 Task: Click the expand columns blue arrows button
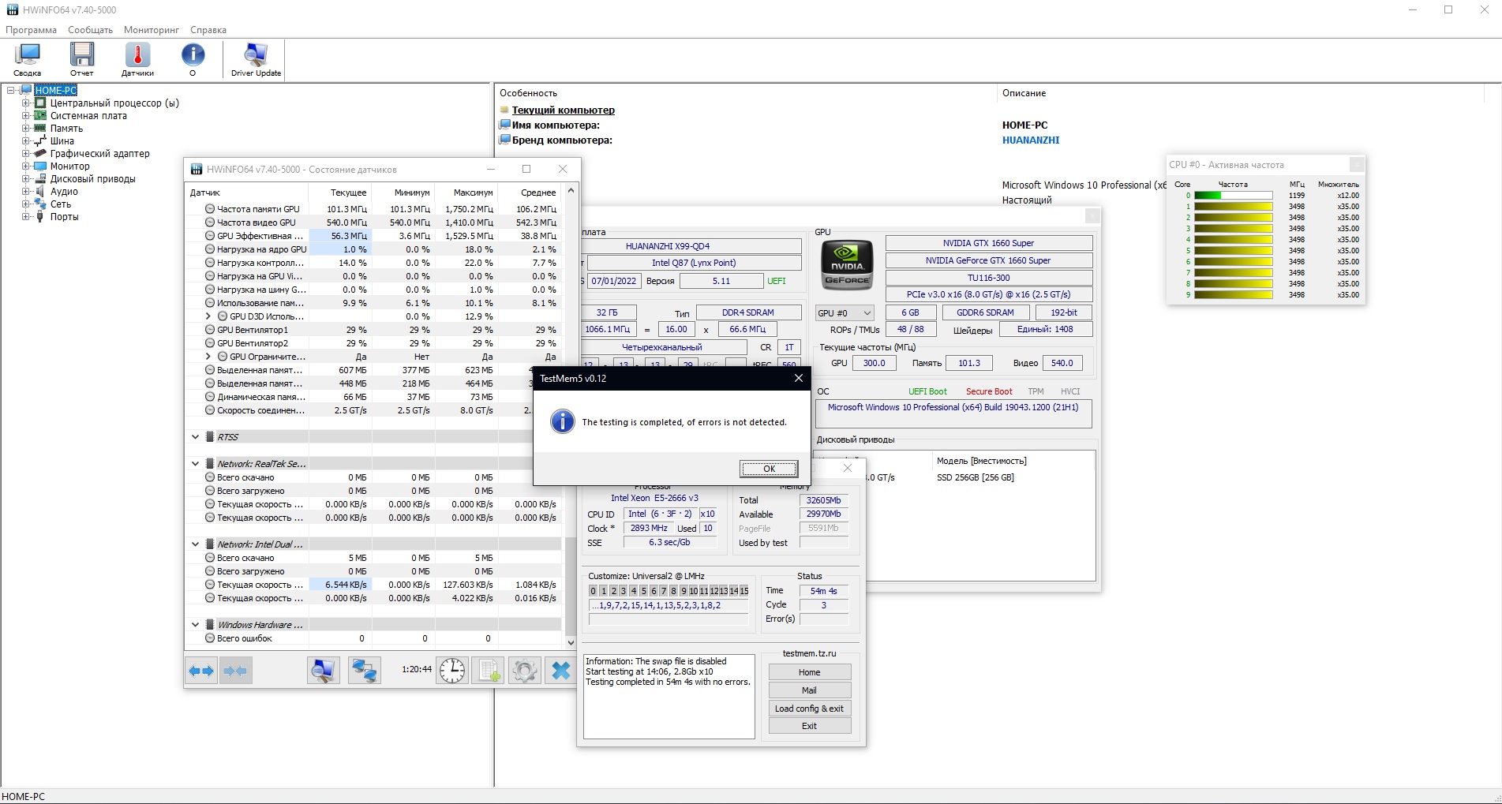201,671
